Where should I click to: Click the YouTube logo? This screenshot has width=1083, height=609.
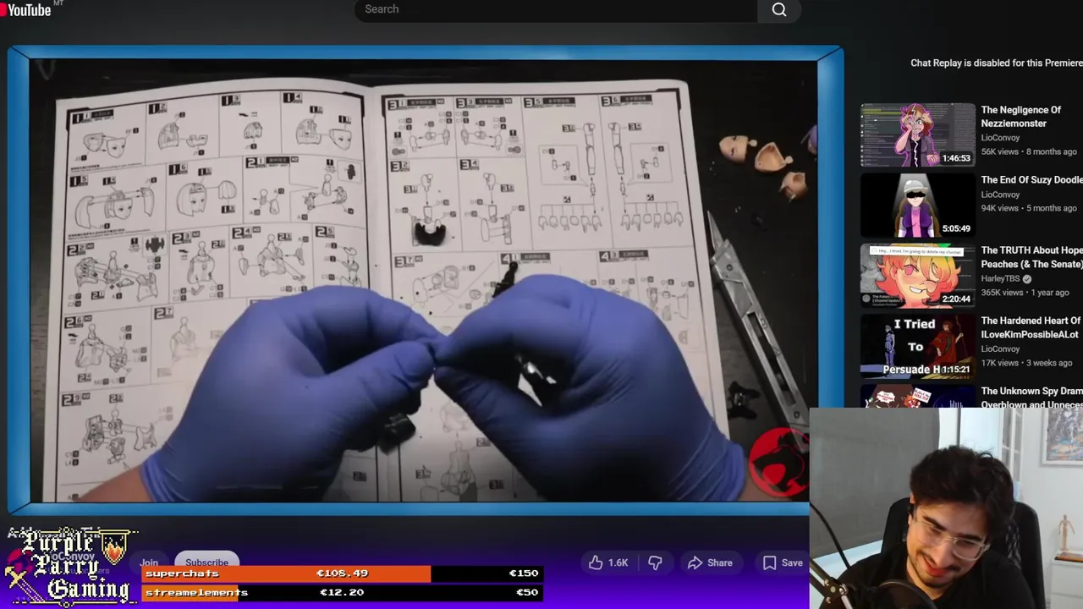click(25, 9)
